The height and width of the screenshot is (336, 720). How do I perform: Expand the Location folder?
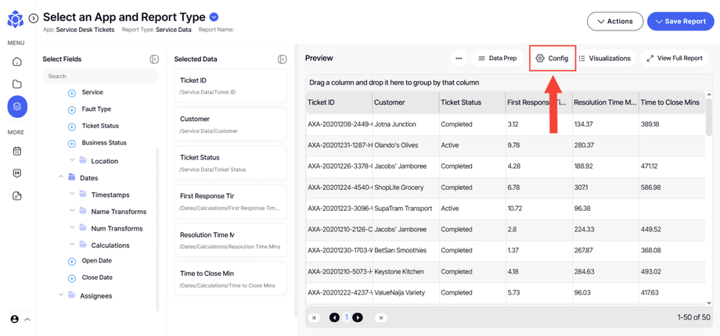point(72,161)
